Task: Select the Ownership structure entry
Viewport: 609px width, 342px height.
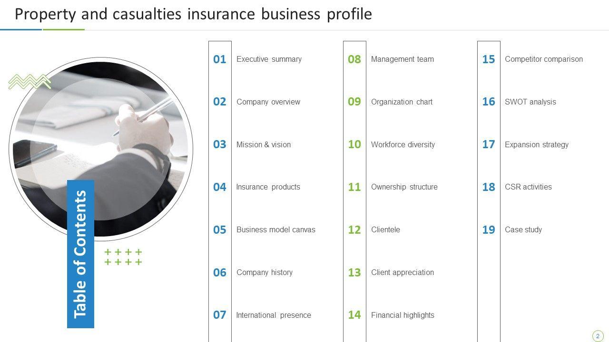Action: click(404, 187)
